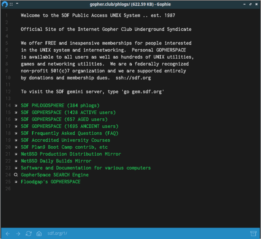Viewport: 261px width, 239px height.
Task: Go forward with the right arrow icon
Action: pos(18,233)
